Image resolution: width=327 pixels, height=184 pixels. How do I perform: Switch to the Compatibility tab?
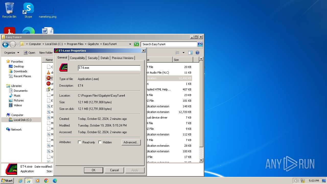click(77, 58)
